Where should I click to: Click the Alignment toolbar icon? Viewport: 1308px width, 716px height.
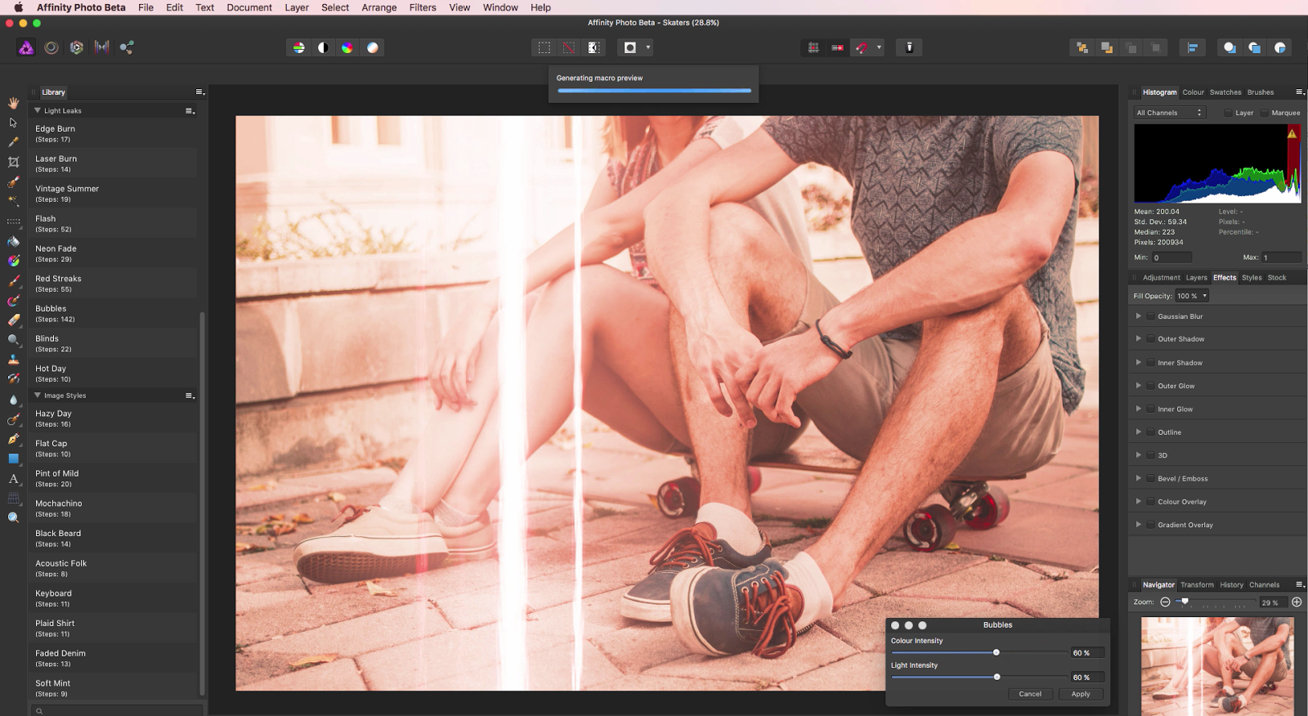coord(1193,47)
